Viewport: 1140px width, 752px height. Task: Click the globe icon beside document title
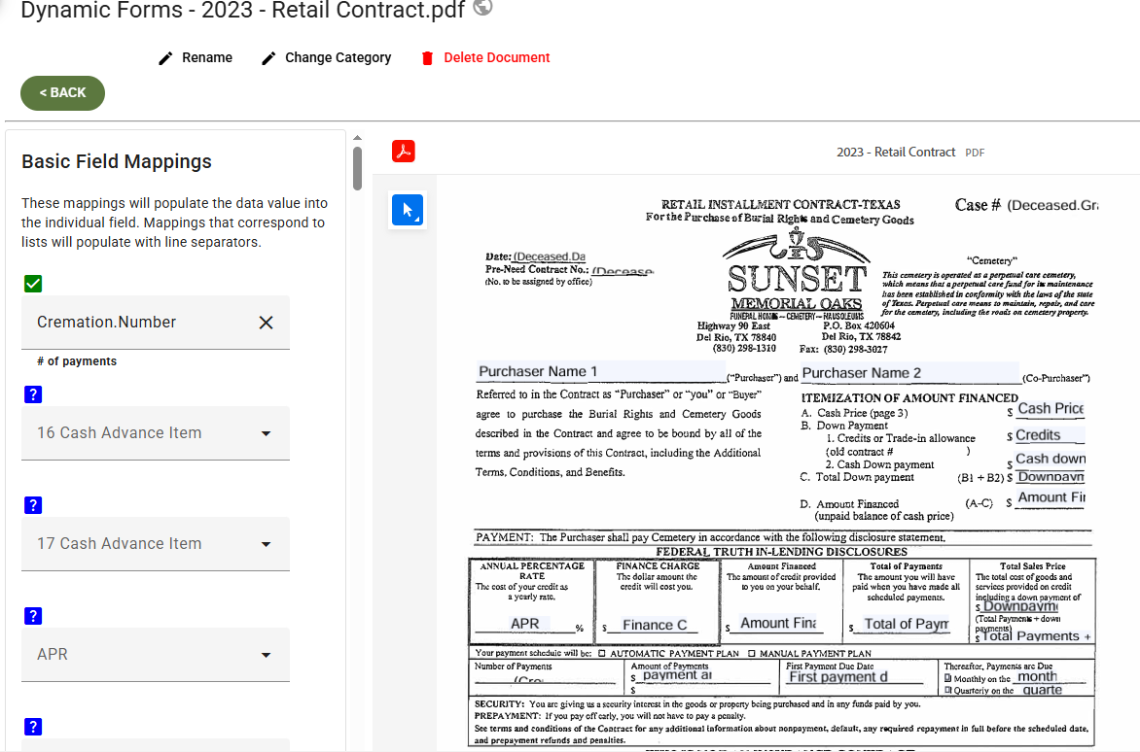click(482, 7)
